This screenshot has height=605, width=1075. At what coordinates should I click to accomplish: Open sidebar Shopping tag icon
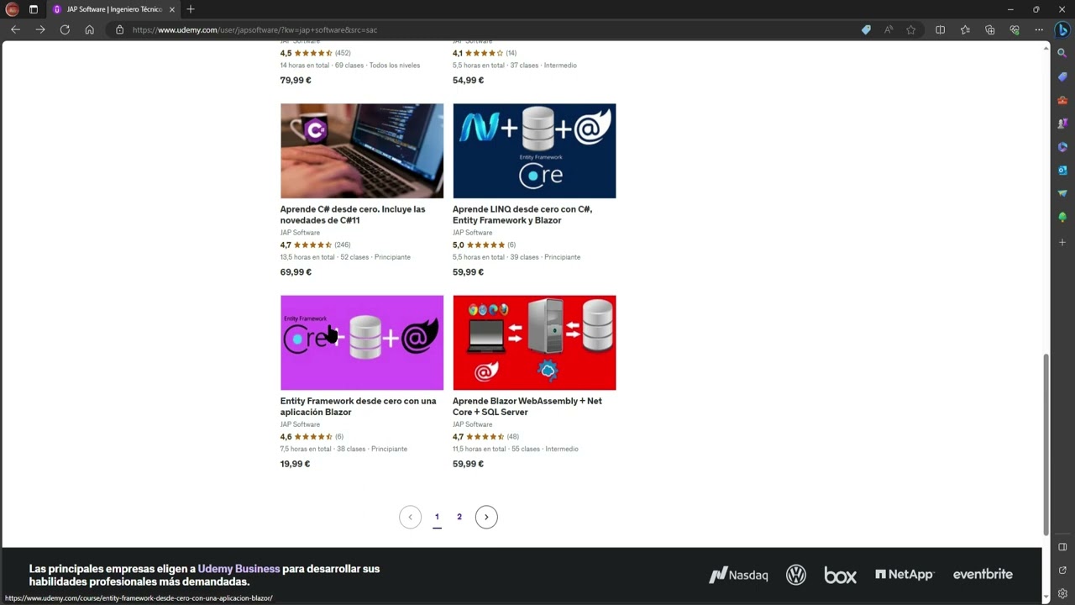pyautogui.click(x=1062, y=76)
